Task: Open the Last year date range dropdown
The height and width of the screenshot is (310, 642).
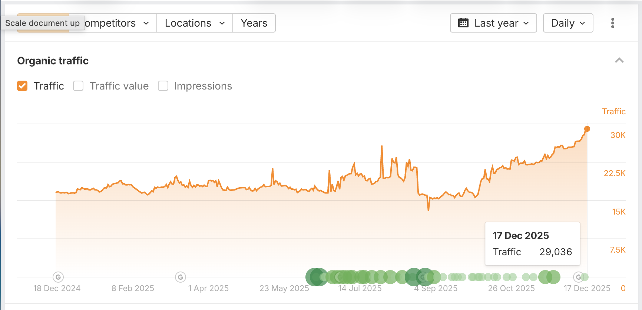Action: pos(493,23)
